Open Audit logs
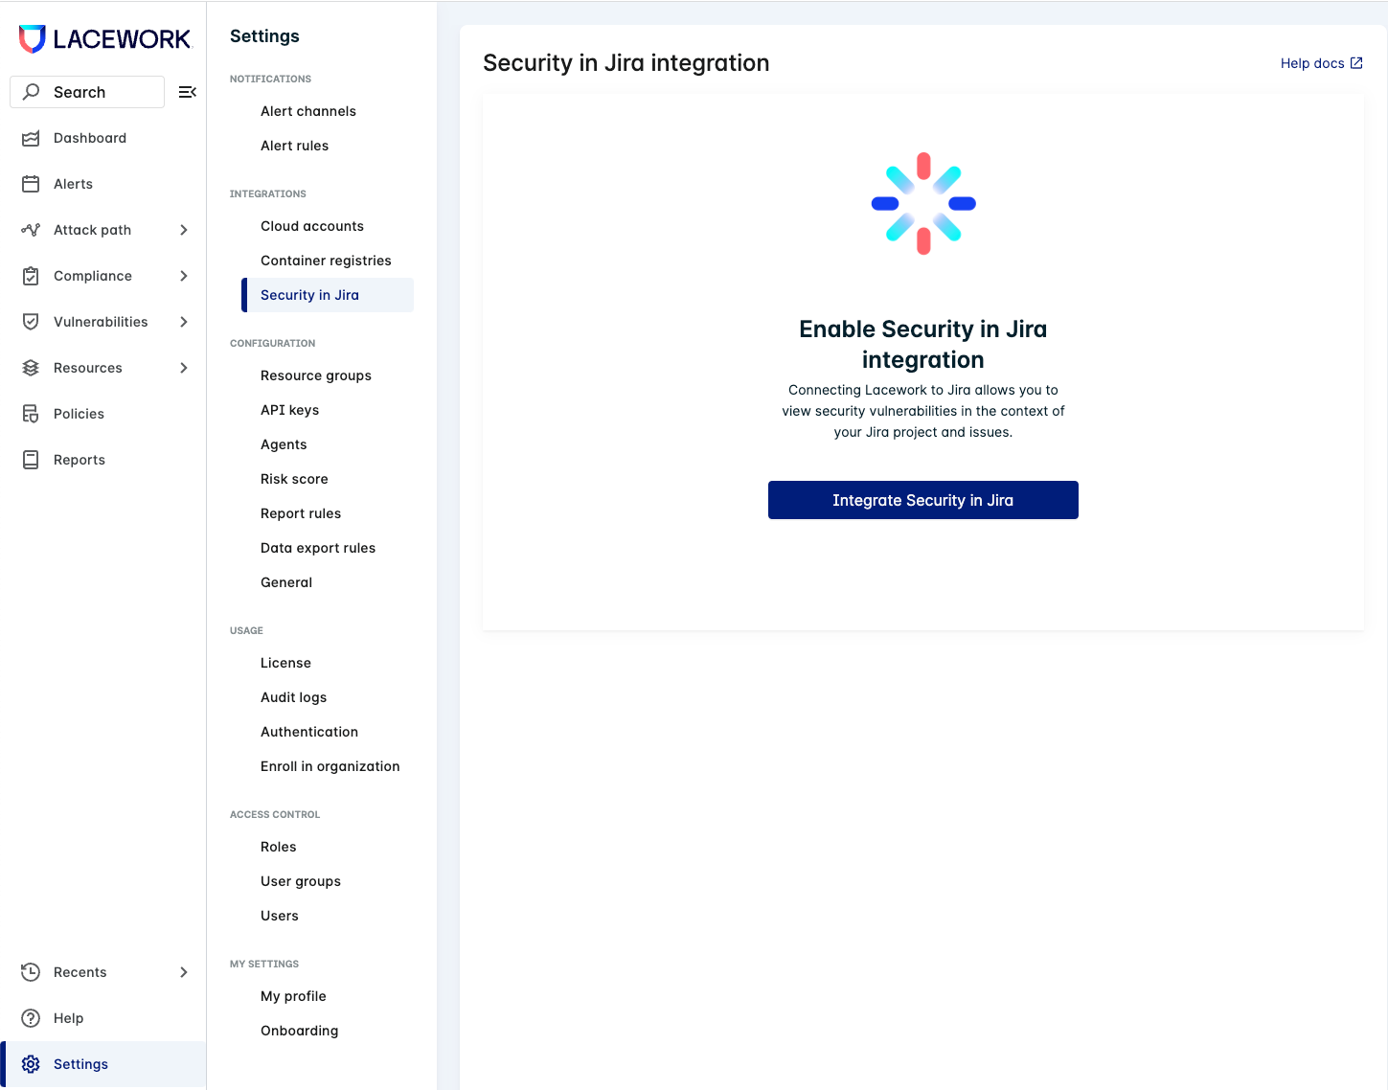1388x1090 pixels. pos(293,697)
